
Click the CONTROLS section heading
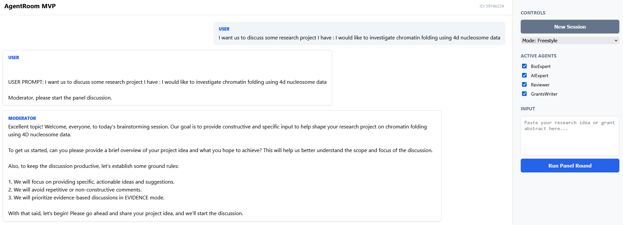click(x=533, y=13)
